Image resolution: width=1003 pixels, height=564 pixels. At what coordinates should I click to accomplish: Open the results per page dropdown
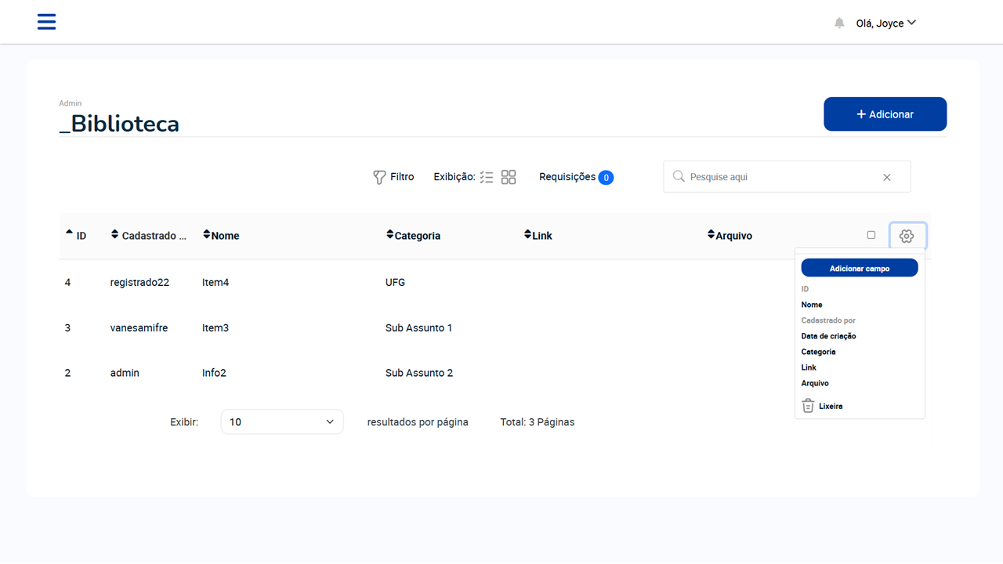(x=282, y=421)
